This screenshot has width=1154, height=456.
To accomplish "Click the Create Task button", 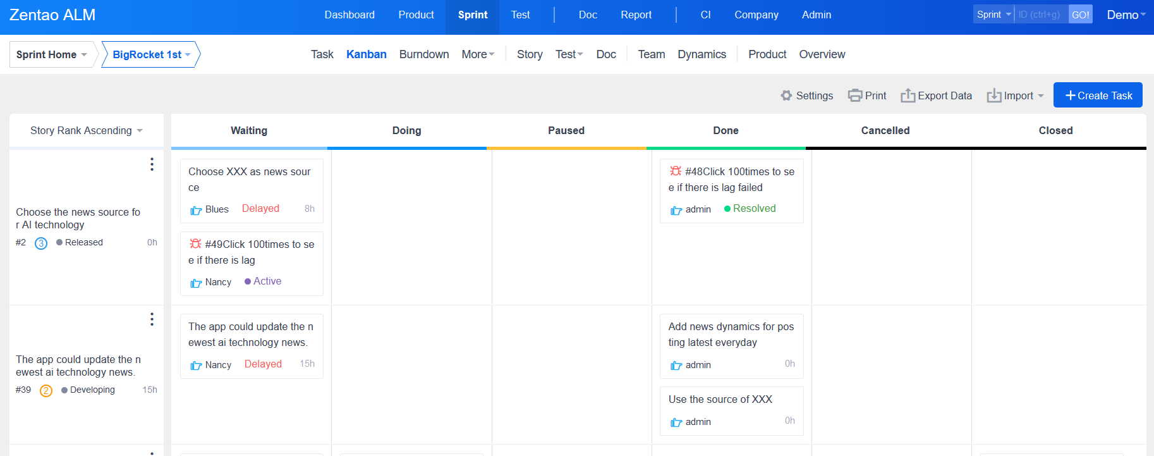I will pyautogui.click(x=1098, y=96).
